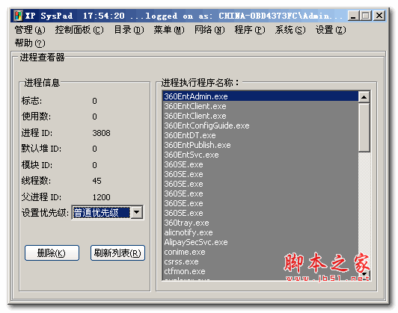The height and width of the screenshot is (313, 398).
Task: Click the process list scrollbar thumb
Action: point(364,127)
